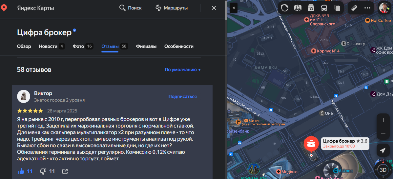
Task: Open the user profile avatar
Action: click(384, 8)
